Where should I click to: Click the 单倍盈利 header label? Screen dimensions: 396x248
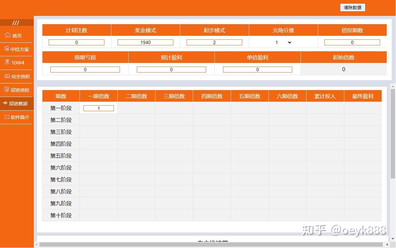257,57
